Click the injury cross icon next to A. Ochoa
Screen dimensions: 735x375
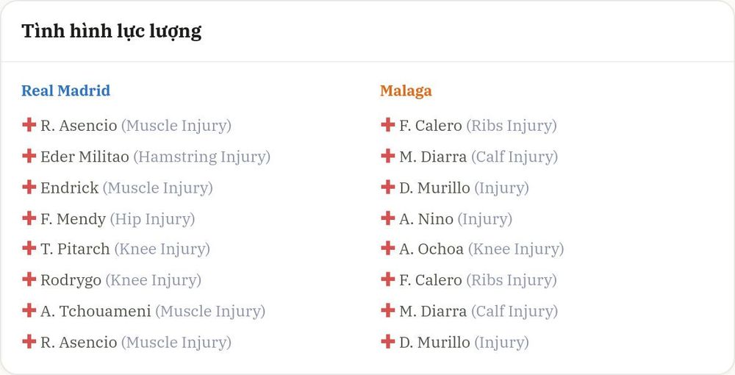coord(387,248)
